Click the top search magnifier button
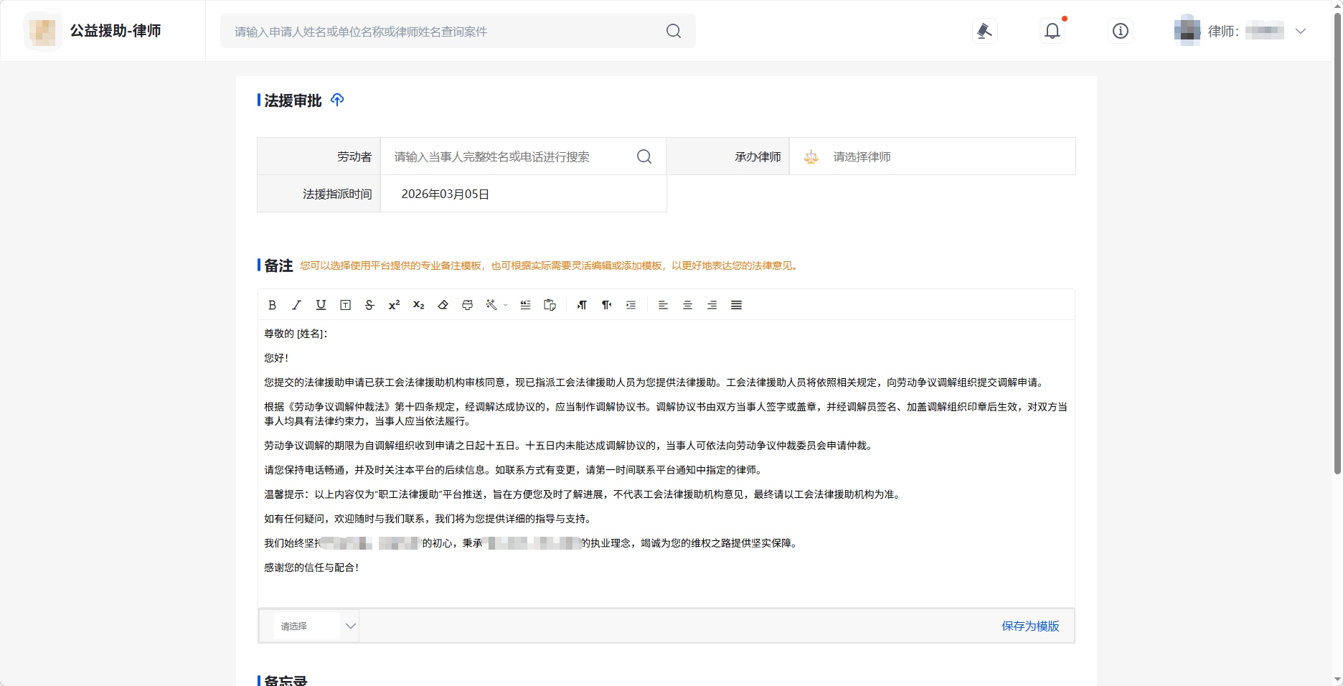Image resolution: width=1343 pixels, height=686 pixels. pos(673,31)
